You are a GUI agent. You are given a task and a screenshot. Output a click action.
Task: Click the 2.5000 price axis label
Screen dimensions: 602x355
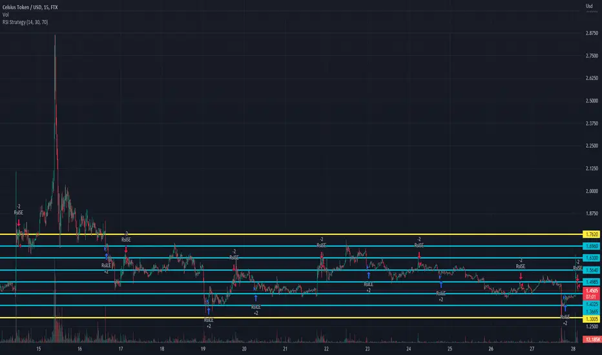pos(592,101)
